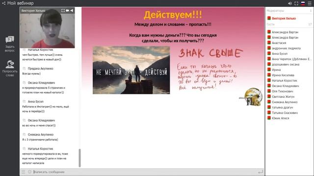
Task: Open the hamburger menu in top bar
Action: click(310, 3)
